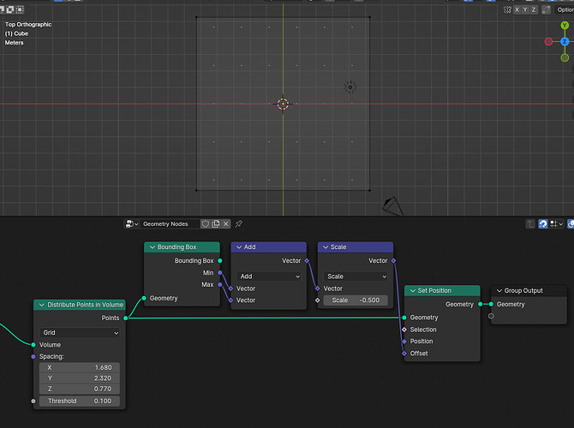Toggle Z axis mirror in viewport header

pos(534,10)
